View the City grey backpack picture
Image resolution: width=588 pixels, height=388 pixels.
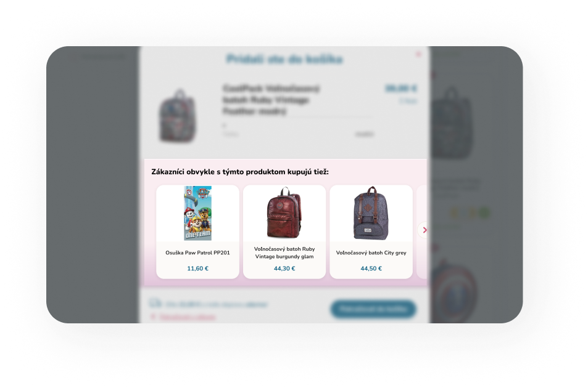[x=371, y=213]
